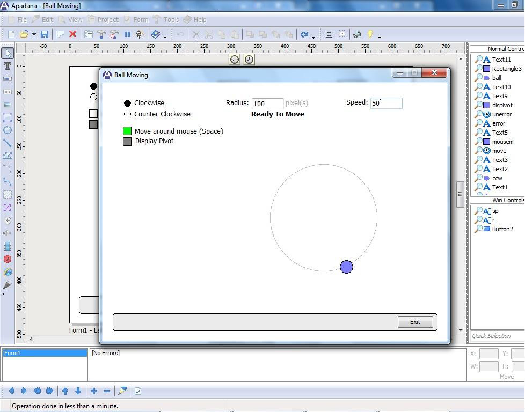Image resolution: width=525 pixels, height=412 pixels.
Task: Select the Text tool in the left toolbox
Action: tap(8, 66)
